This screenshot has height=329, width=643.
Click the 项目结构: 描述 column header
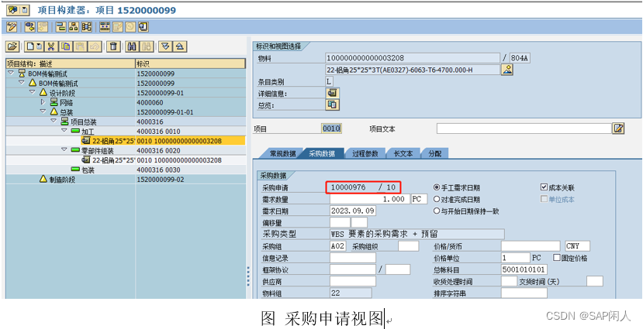(71, 63)
